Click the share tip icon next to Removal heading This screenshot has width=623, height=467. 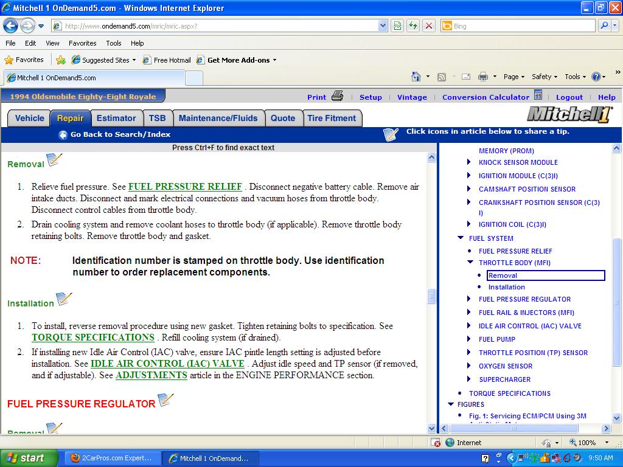click(54, 160)
